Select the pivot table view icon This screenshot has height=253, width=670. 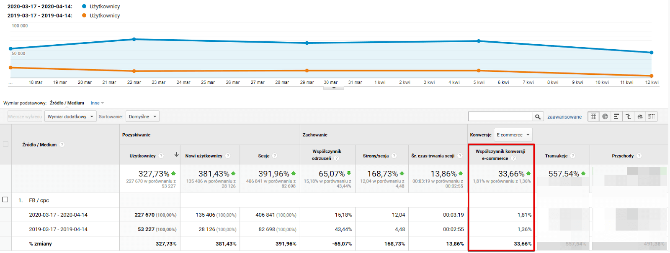point(652,116)
